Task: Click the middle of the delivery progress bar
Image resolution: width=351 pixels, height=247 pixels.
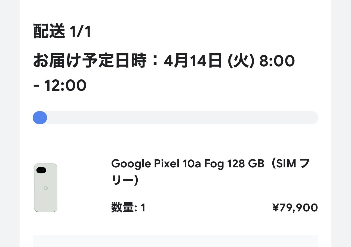Action: pyautogui.click(x=175, y=118)
